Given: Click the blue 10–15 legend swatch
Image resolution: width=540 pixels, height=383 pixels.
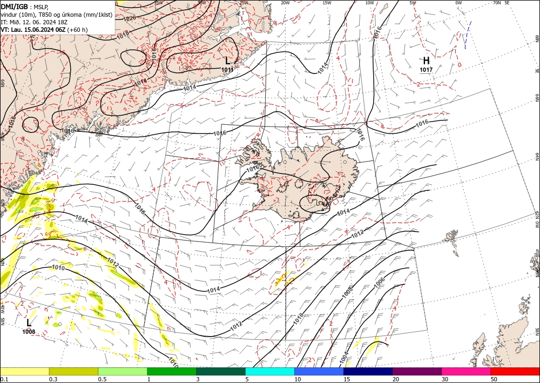Looking at the screenshot, I should (319, 371).
